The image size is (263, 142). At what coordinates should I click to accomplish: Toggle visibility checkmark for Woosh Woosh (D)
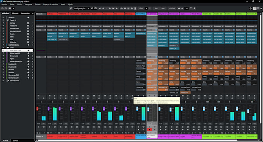pyautogui.click(x=3, y=62)
